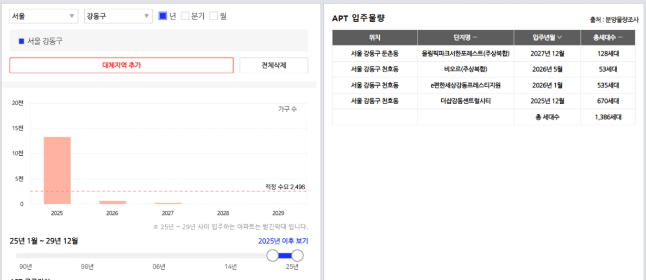Click the 2025 bar in the chart
The image size is (646, 280).
pos(57,170)
